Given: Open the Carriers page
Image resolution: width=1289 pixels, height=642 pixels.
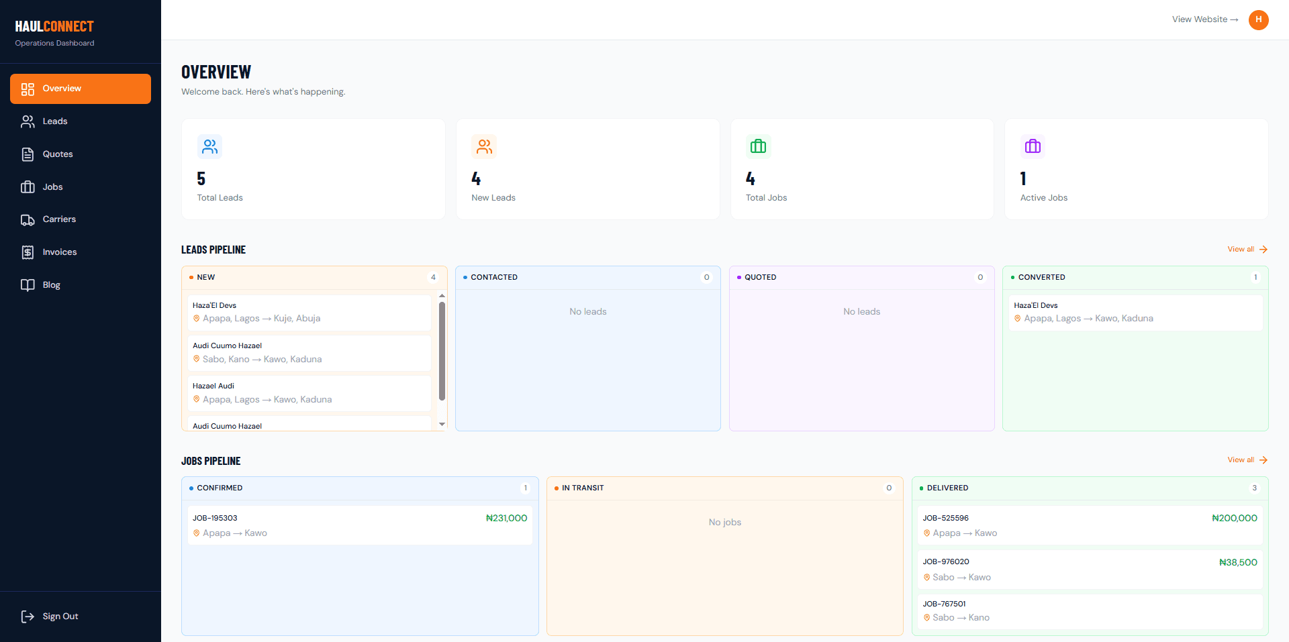Looking at the screenshot, I should [81, 219].
